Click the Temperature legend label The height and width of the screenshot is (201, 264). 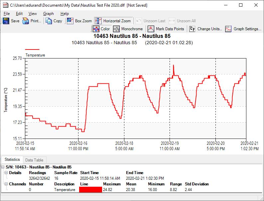click(x=35, y=55)
